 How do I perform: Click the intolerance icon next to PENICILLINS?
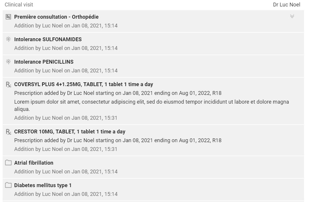click(x=8, y=62)
